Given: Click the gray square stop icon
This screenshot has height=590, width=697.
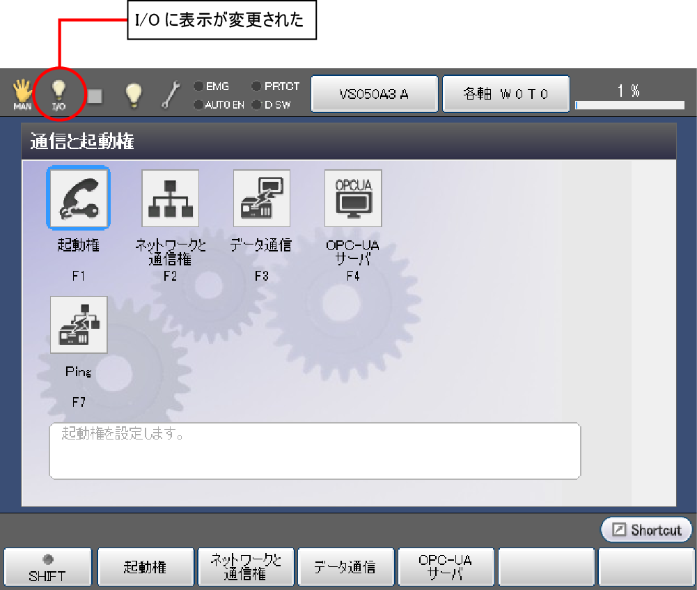Looking at the screenshot, I should [x=94, y=96].
